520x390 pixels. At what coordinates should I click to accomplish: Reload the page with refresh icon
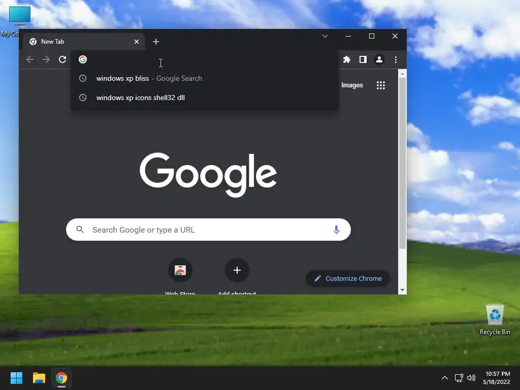click(x=62, y=59)
